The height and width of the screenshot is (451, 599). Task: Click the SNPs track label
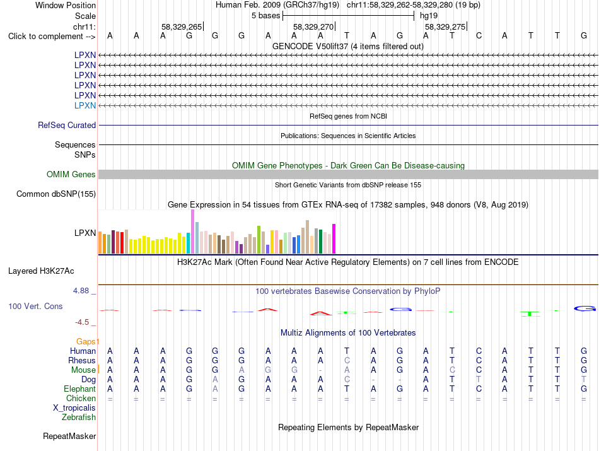(85, 155)
